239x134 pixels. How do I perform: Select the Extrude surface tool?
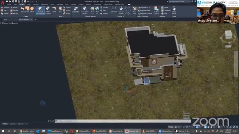pos(14,10)
